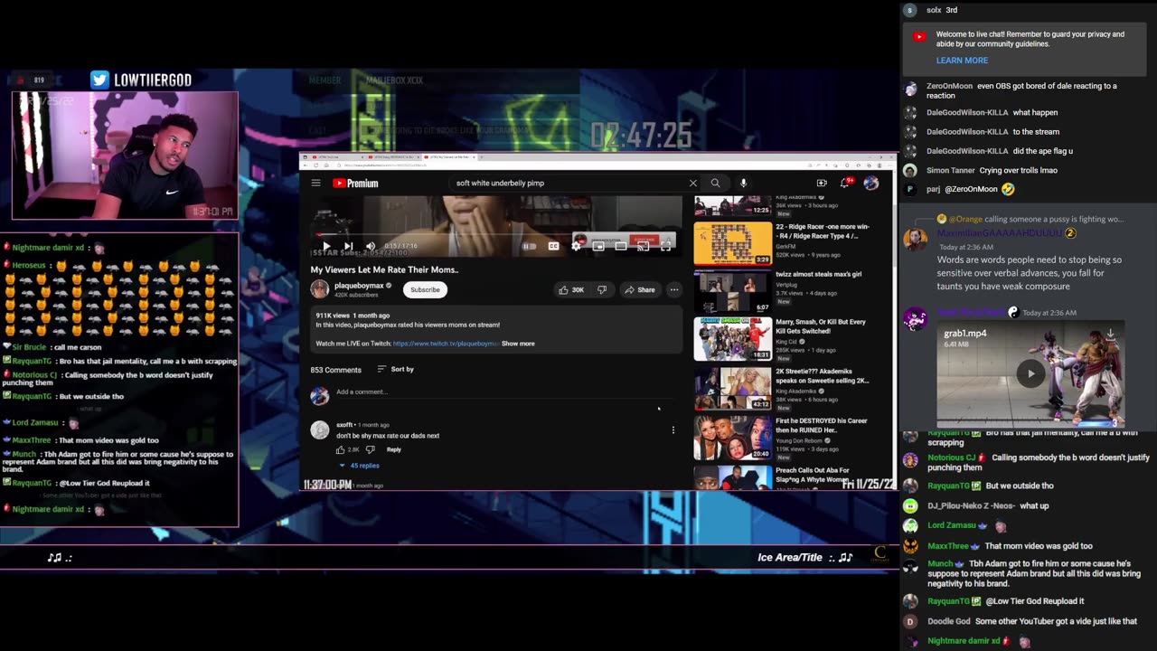
Task: Open the YouTube guide hamburger menu
Action: (x=315, y=183)
